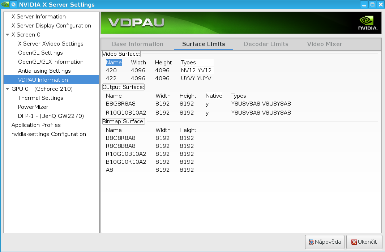The image size is (385, 252).
Task: Collapse the GPU 0 - (GeForce 210) node
Action: click(x=7, y=89)
